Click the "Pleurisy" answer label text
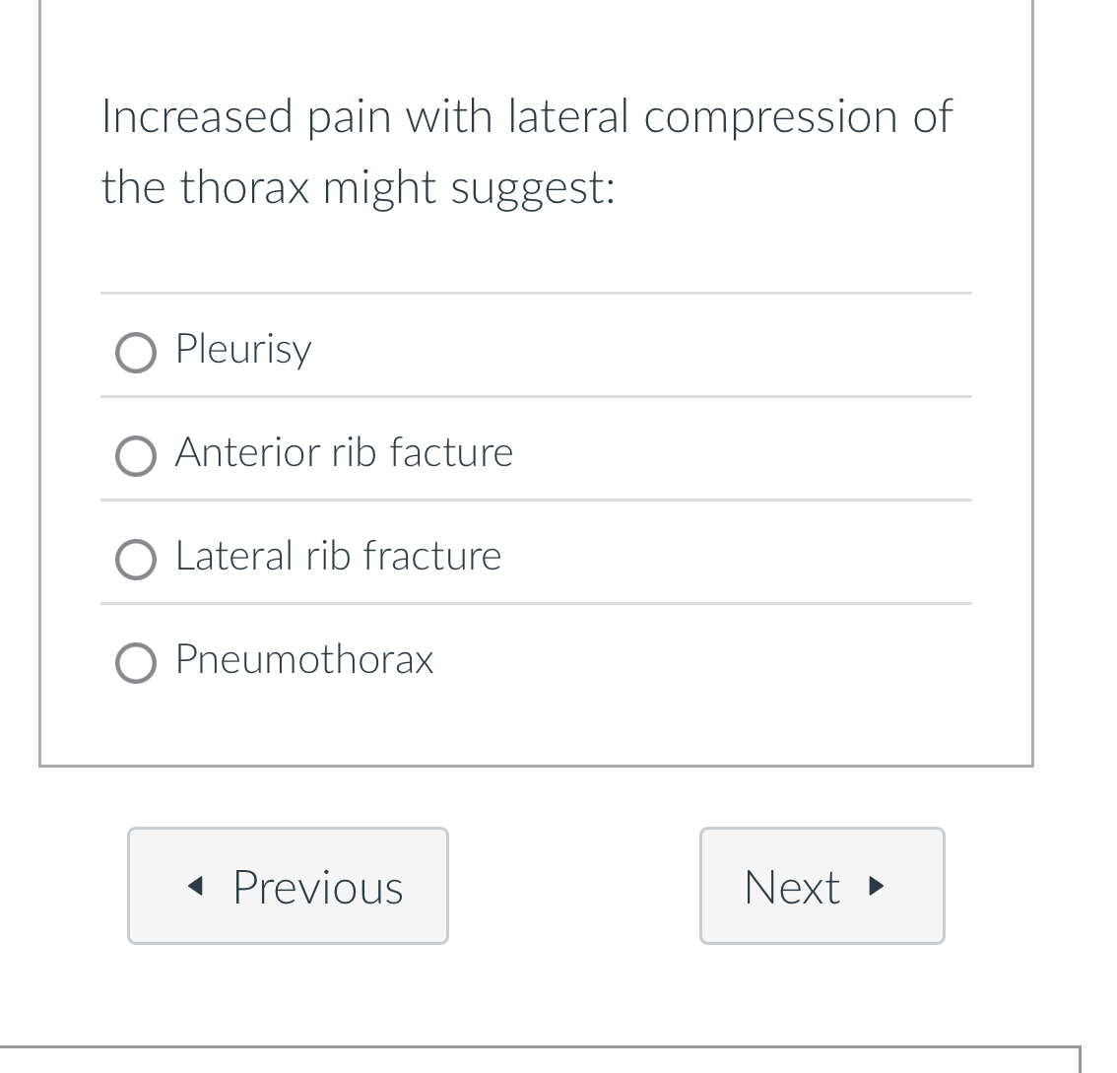 (x=243, y=349)
